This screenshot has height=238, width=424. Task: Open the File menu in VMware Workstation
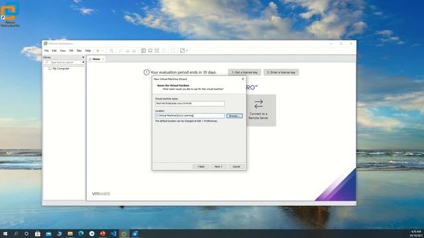pos(46,51)
